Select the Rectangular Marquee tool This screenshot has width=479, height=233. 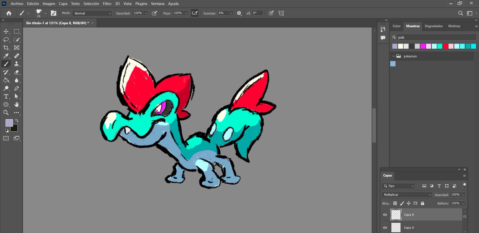pos(17,32)
